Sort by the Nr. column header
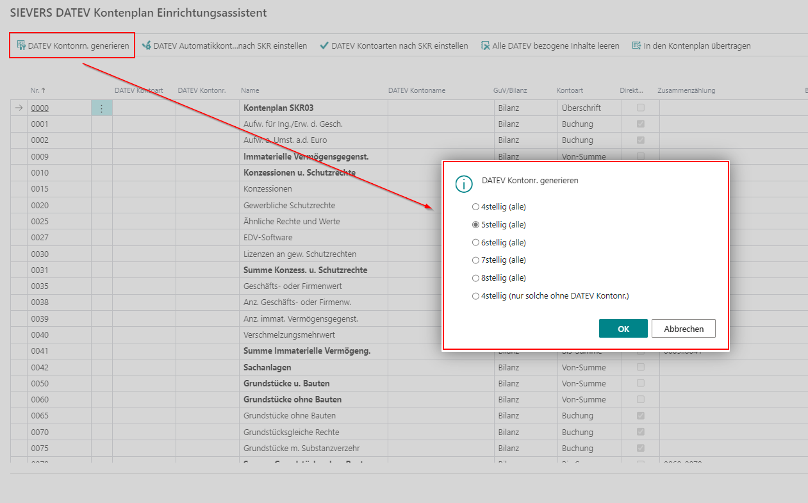 [x=38, y=91]
